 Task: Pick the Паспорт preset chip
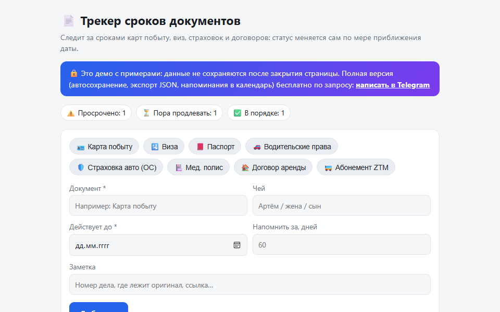(x=215, y=147)
